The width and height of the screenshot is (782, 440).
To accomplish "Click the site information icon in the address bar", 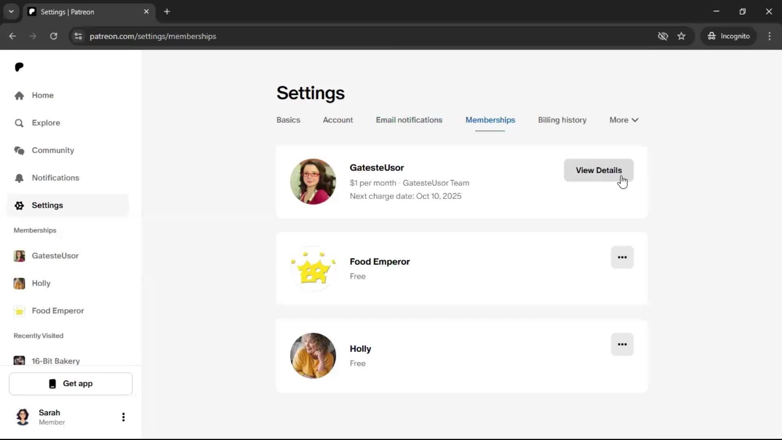I will (78, 36).
